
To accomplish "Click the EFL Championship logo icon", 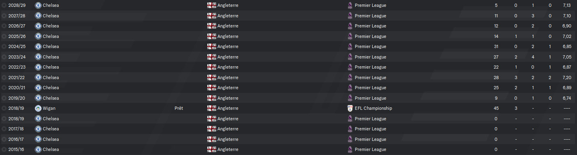I will (x=350, y=108).
